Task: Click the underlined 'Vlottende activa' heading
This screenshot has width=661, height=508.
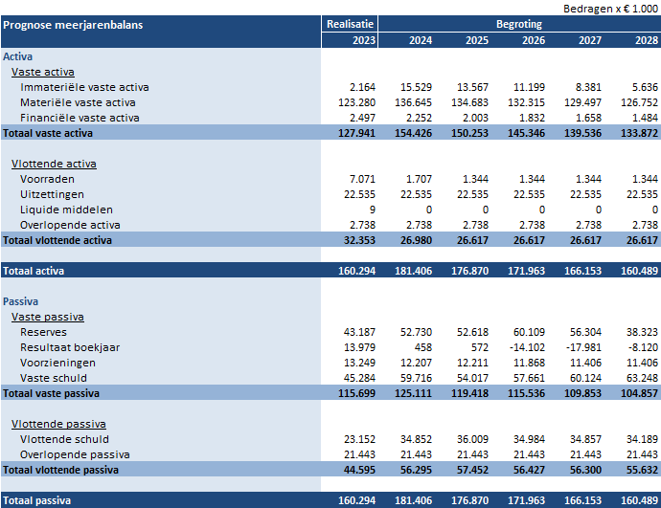Action: [54, 164]
